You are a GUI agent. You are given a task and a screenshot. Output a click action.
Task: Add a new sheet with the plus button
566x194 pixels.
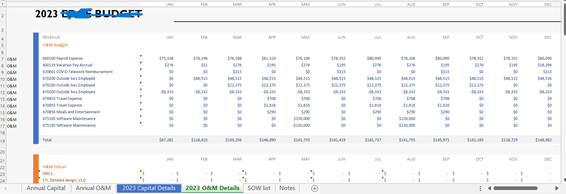point(315,189)
